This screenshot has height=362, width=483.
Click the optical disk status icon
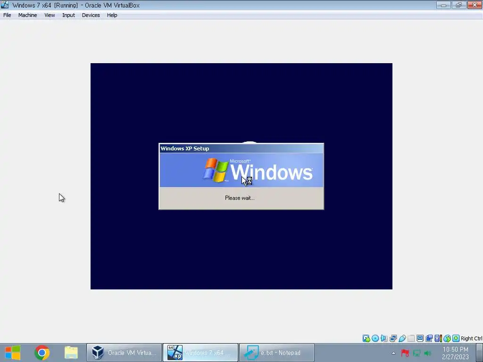(x=375, y=338)
